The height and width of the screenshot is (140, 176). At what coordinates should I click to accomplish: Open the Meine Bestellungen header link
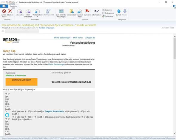point(62,38)
